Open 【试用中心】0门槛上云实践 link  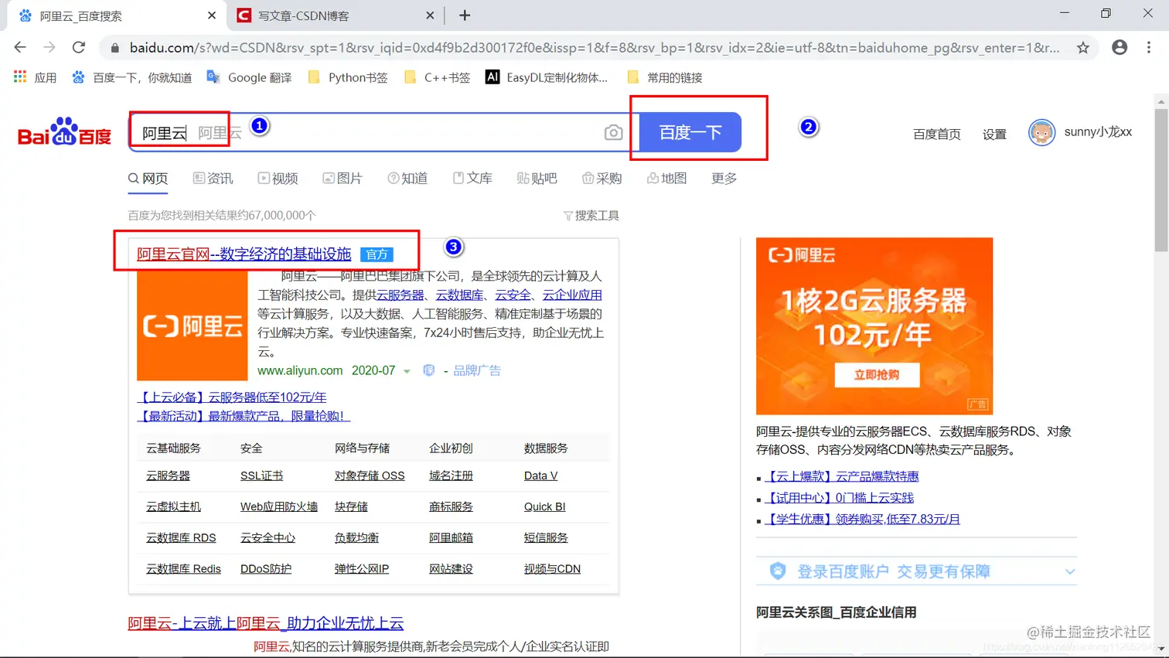tap(839, 498)
